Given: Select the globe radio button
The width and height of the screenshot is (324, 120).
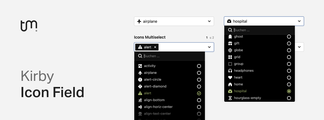Looking at the screenshot, I should click(x=289, y=50).
